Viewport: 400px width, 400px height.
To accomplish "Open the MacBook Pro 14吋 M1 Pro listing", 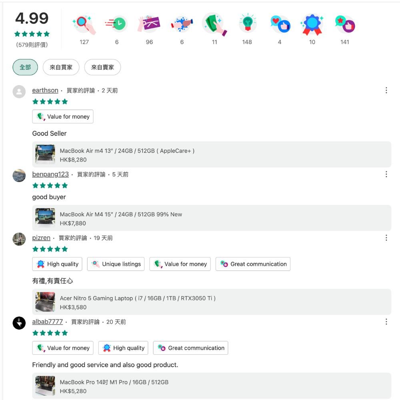I will [114, 382].
